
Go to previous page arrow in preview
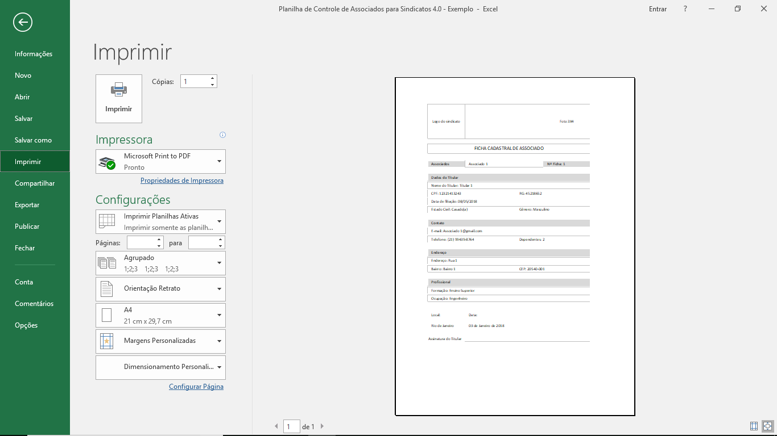click(x=276, y=426)
